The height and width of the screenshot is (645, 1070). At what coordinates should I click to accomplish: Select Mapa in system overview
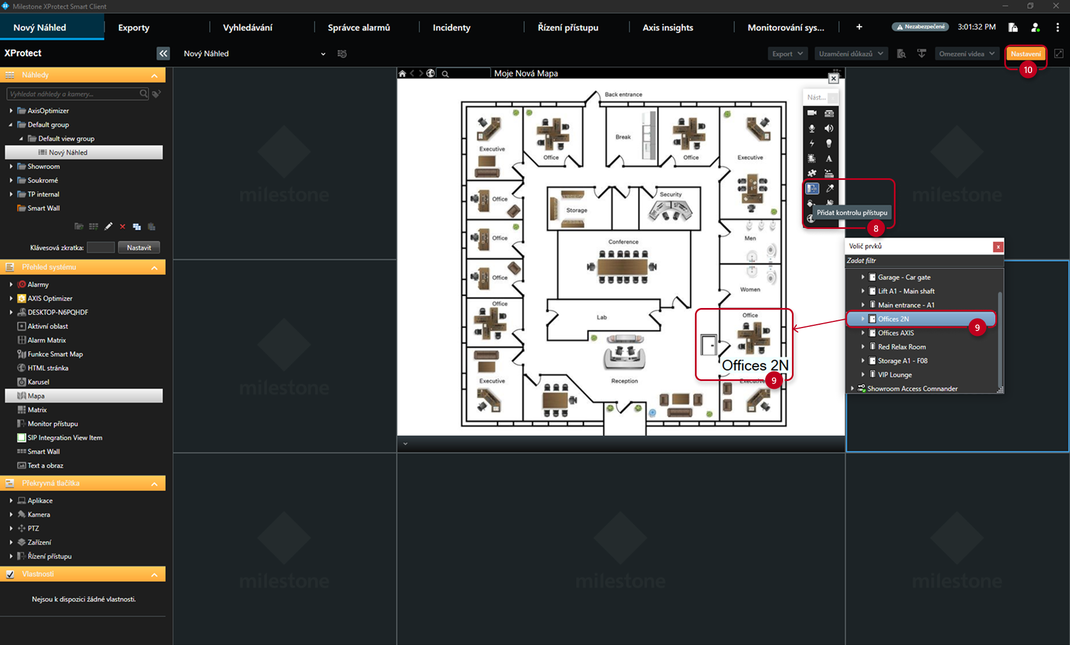(x=84, y=395)
